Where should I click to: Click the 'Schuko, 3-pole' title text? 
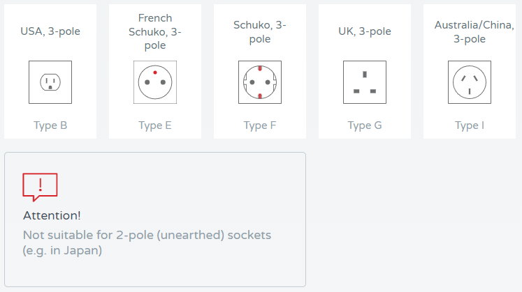tap(260, 31)
